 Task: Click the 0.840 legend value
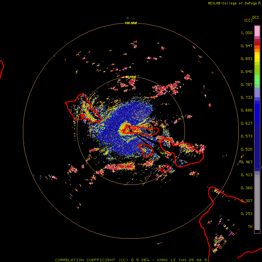pyautogui.click(x=247, y=72)
